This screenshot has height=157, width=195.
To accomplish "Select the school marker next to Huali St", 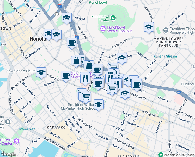I will 67,18.
